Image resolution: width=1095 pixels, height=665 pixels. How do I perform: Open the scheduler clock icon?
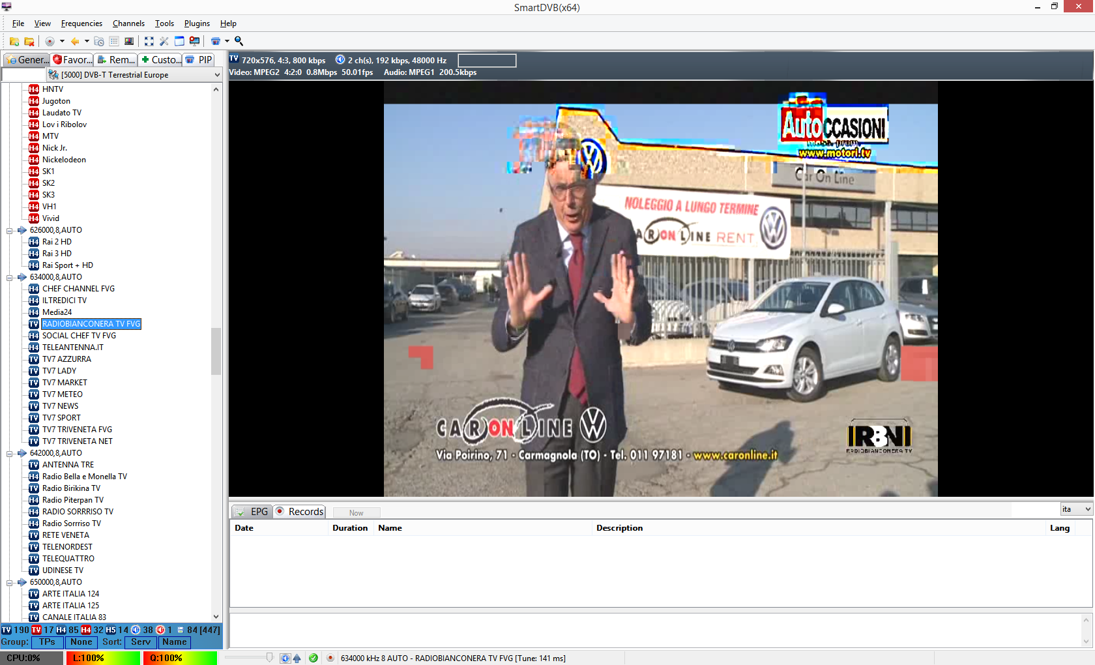pos(99,41)
